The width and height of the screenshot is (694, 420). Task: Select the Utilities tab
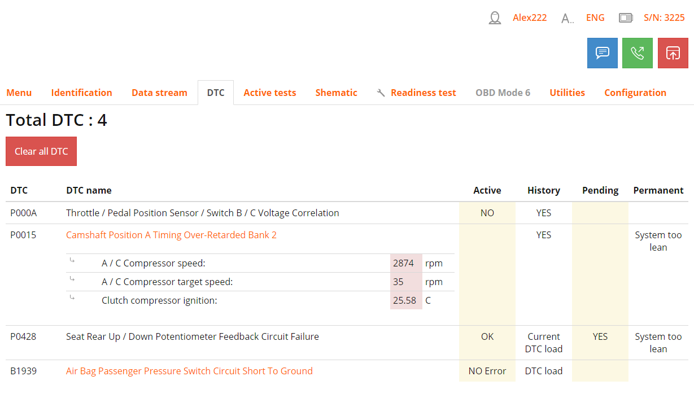click(567, 93)
